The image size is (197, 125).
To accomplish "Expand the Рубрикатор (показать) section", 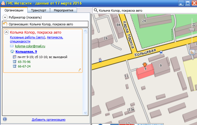I will pos(5,18).
